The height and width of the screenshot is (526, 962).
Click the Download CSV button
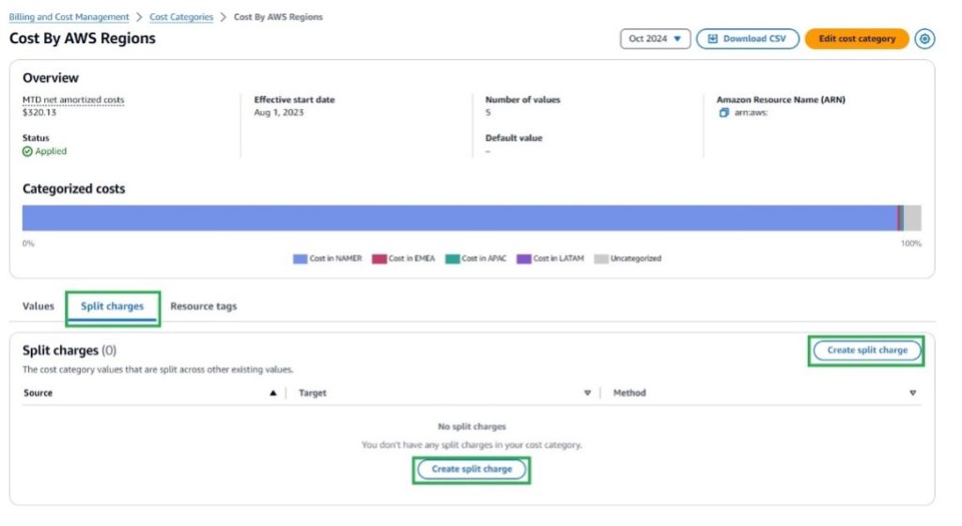747,39
